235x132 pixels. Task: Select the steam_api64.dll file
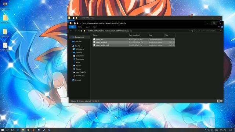pyautogui.click(x=134, y=43)
